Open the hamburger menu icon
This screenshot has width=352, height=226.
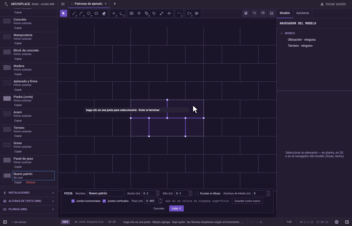(63, 4)
